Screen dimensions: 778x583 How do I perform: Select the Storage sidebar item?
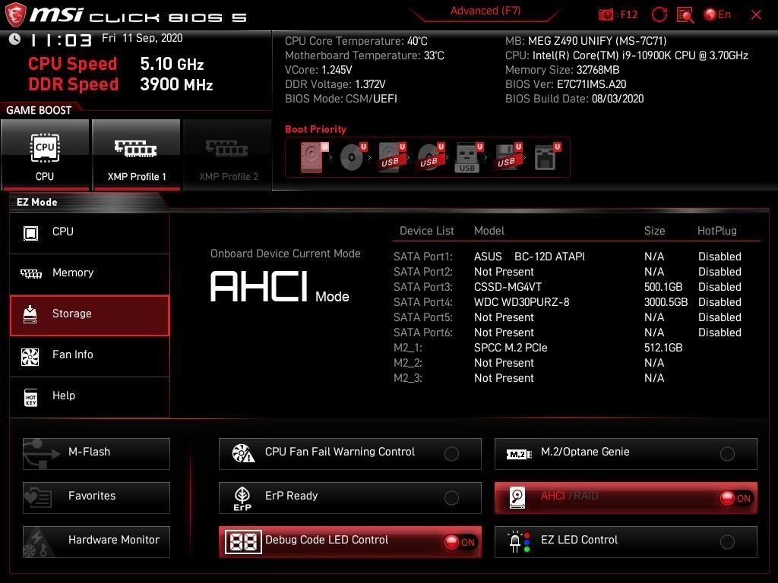[90, 315]
